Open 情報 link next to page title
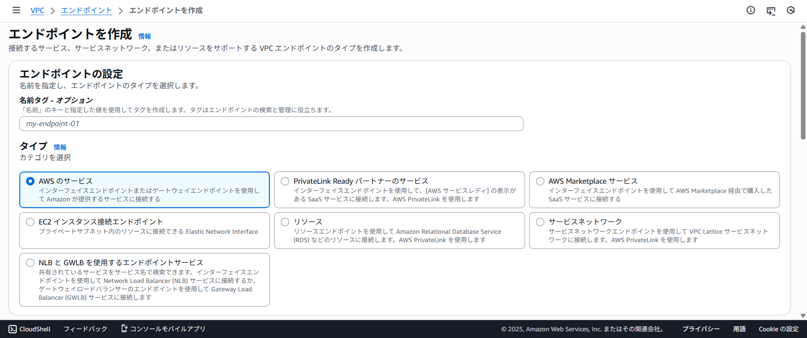The image size is (807, 338). point(145,37)
